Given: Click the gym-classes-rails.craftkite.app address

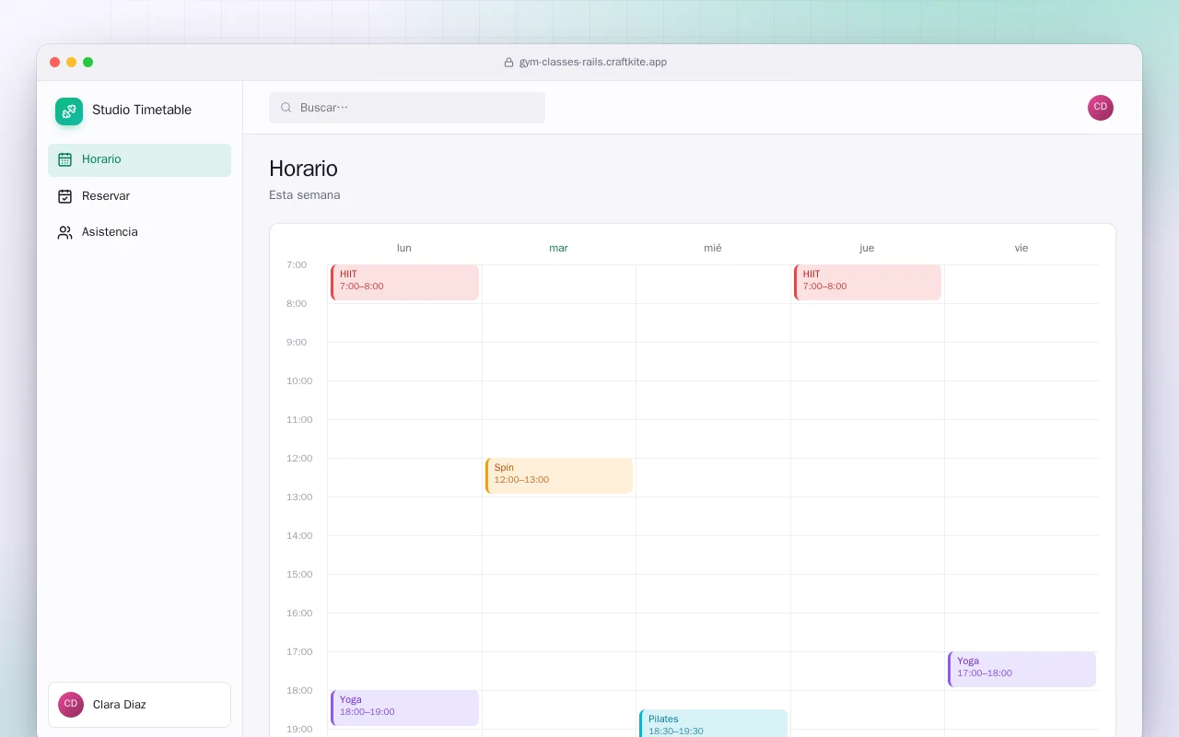Looking at the screenshot, I should pos(593,63).
